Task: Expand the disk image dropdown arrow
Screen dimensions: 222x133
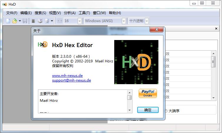Action: tap(52, 21)
